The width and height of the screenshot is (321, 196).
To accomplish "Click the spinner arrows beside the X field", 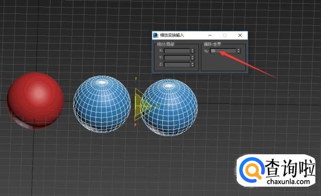I will click(193, 51).
